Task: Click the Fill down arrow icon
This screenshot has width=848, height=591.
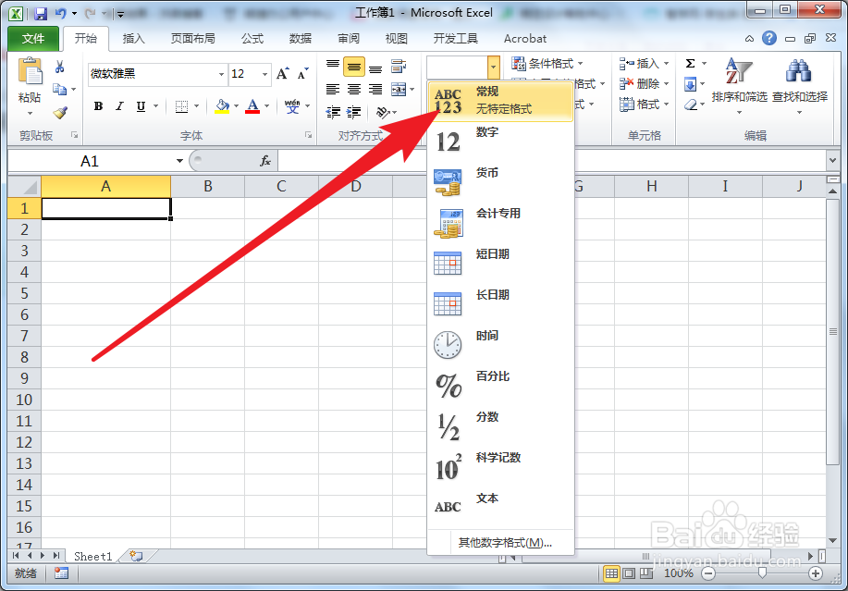Action: tap(690, 84)
